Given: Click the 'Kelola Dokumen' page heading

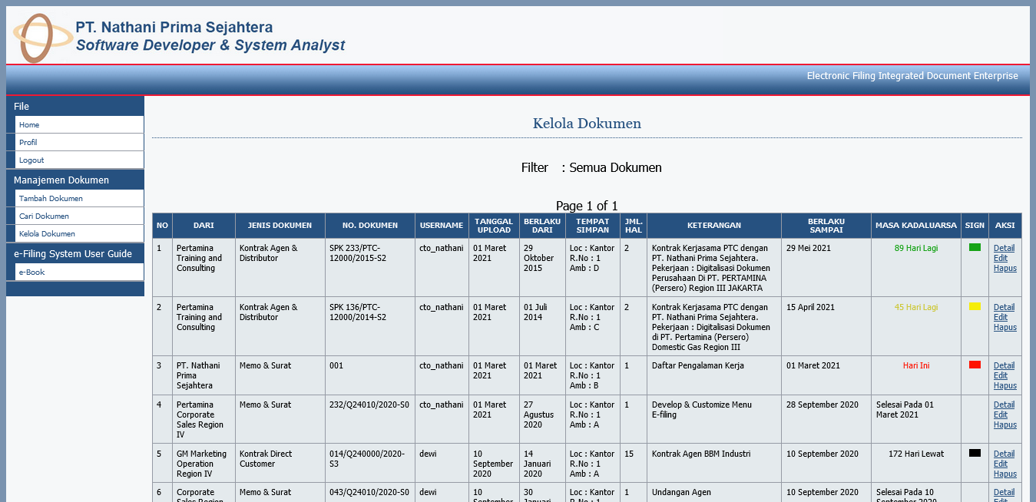Looking at the screenshot, I should (587, 123).
